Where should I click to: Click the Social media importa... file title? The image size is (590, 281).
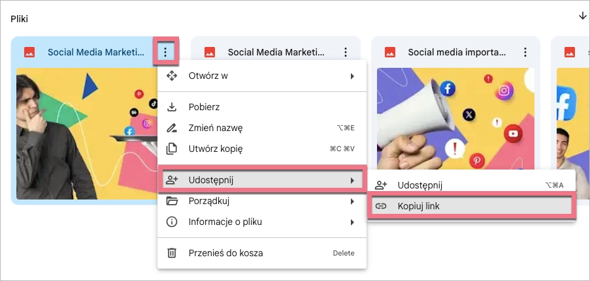[457, 52]
